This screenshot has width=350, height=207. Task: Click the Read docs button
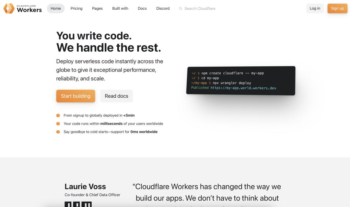[117, 96]
